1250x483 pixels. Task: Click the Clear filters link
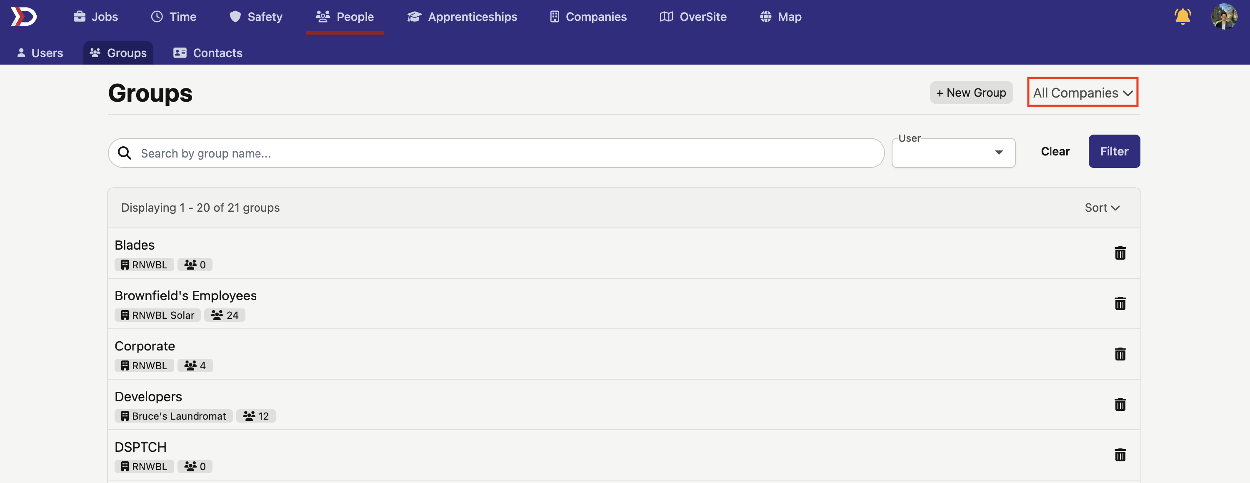tap(1055, 151)
